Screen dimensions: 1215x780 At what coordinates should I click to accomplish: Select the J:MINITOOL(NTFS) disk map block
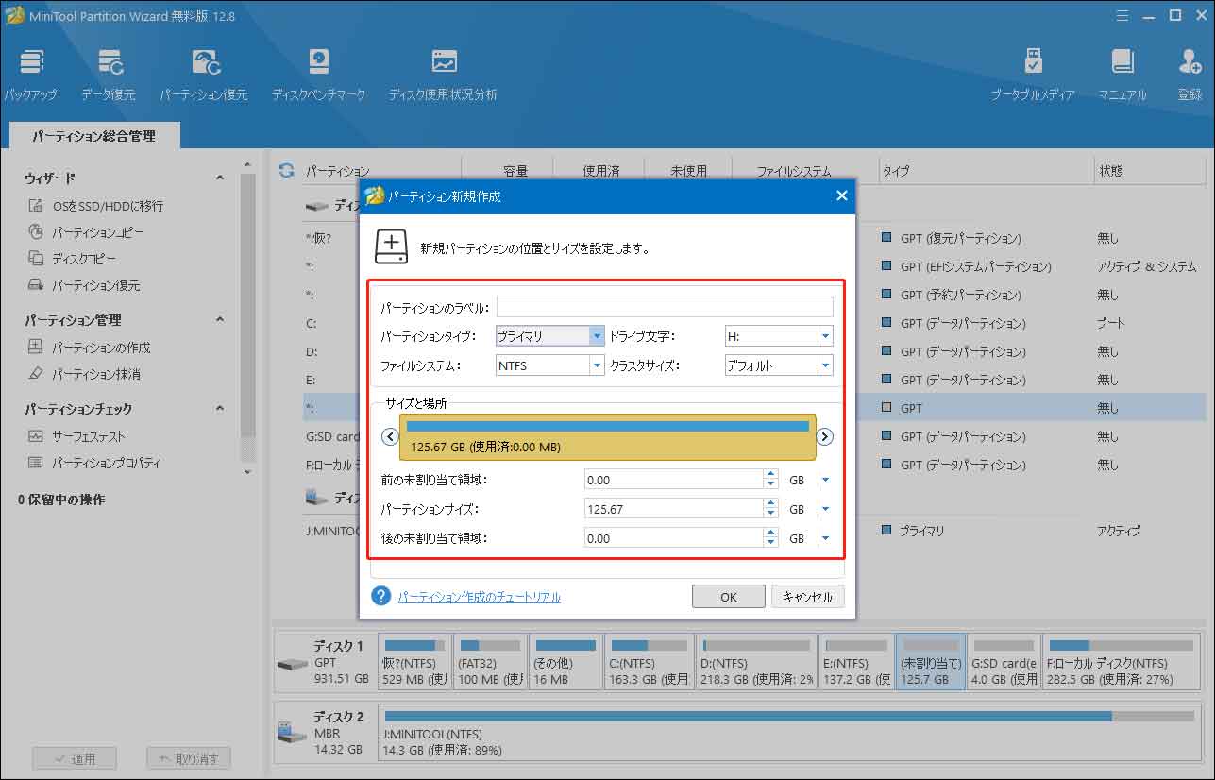coord(791,733)
